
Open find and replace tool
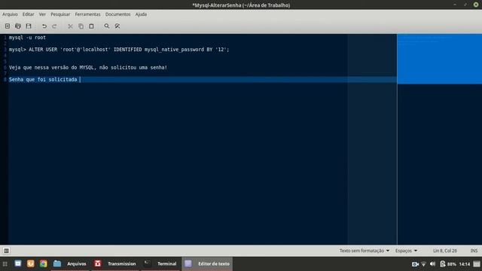coord(117,26)
